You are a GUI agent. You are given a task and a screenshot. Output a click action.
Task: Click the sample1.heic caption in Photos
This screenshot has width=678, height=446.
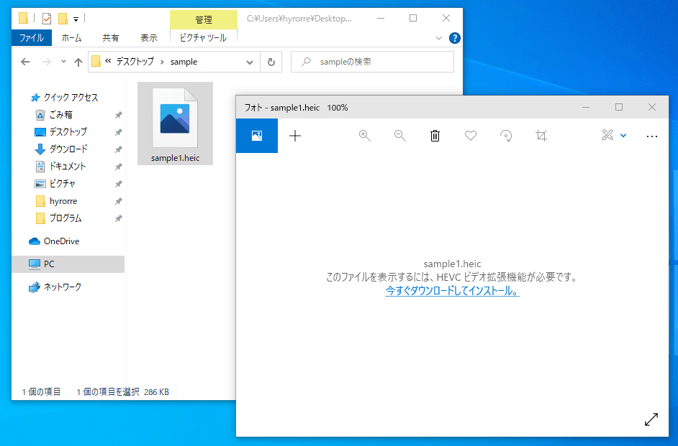tap(452, 264)
